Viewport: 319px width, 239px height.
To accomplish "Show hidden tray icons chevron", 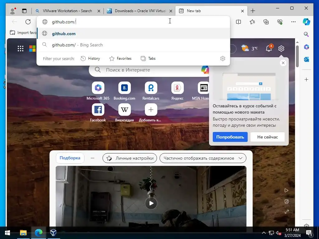I will coord(264,233).
